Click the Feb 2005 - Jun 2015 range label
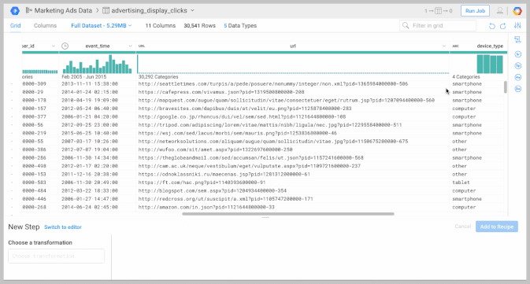 pyautogui.click(x=83, y=77)
